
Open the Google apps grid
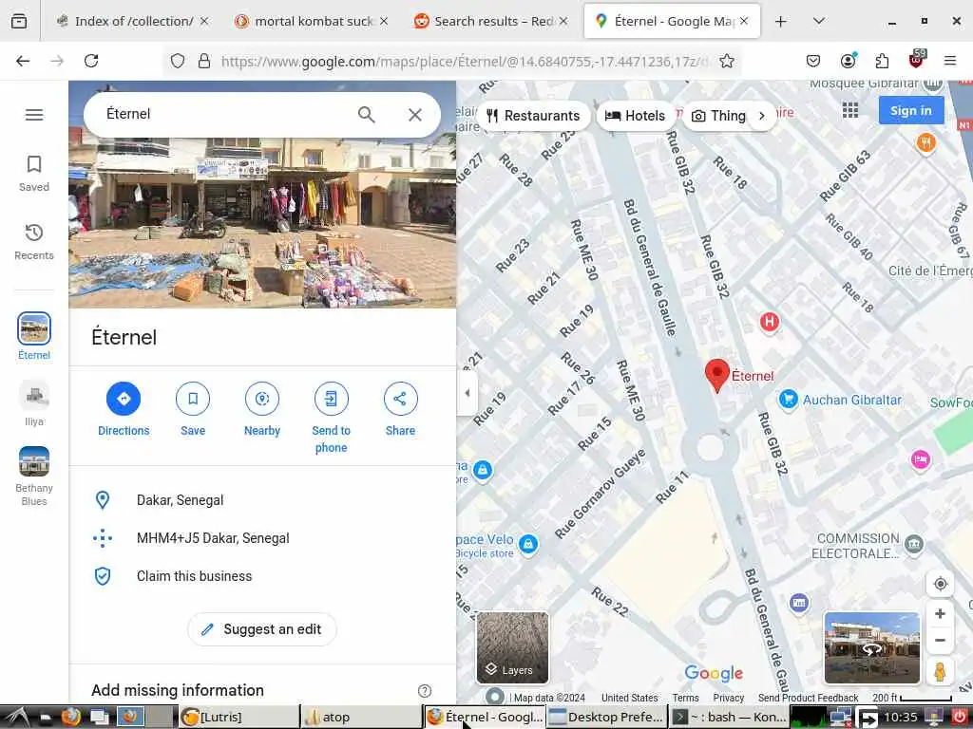850,110
